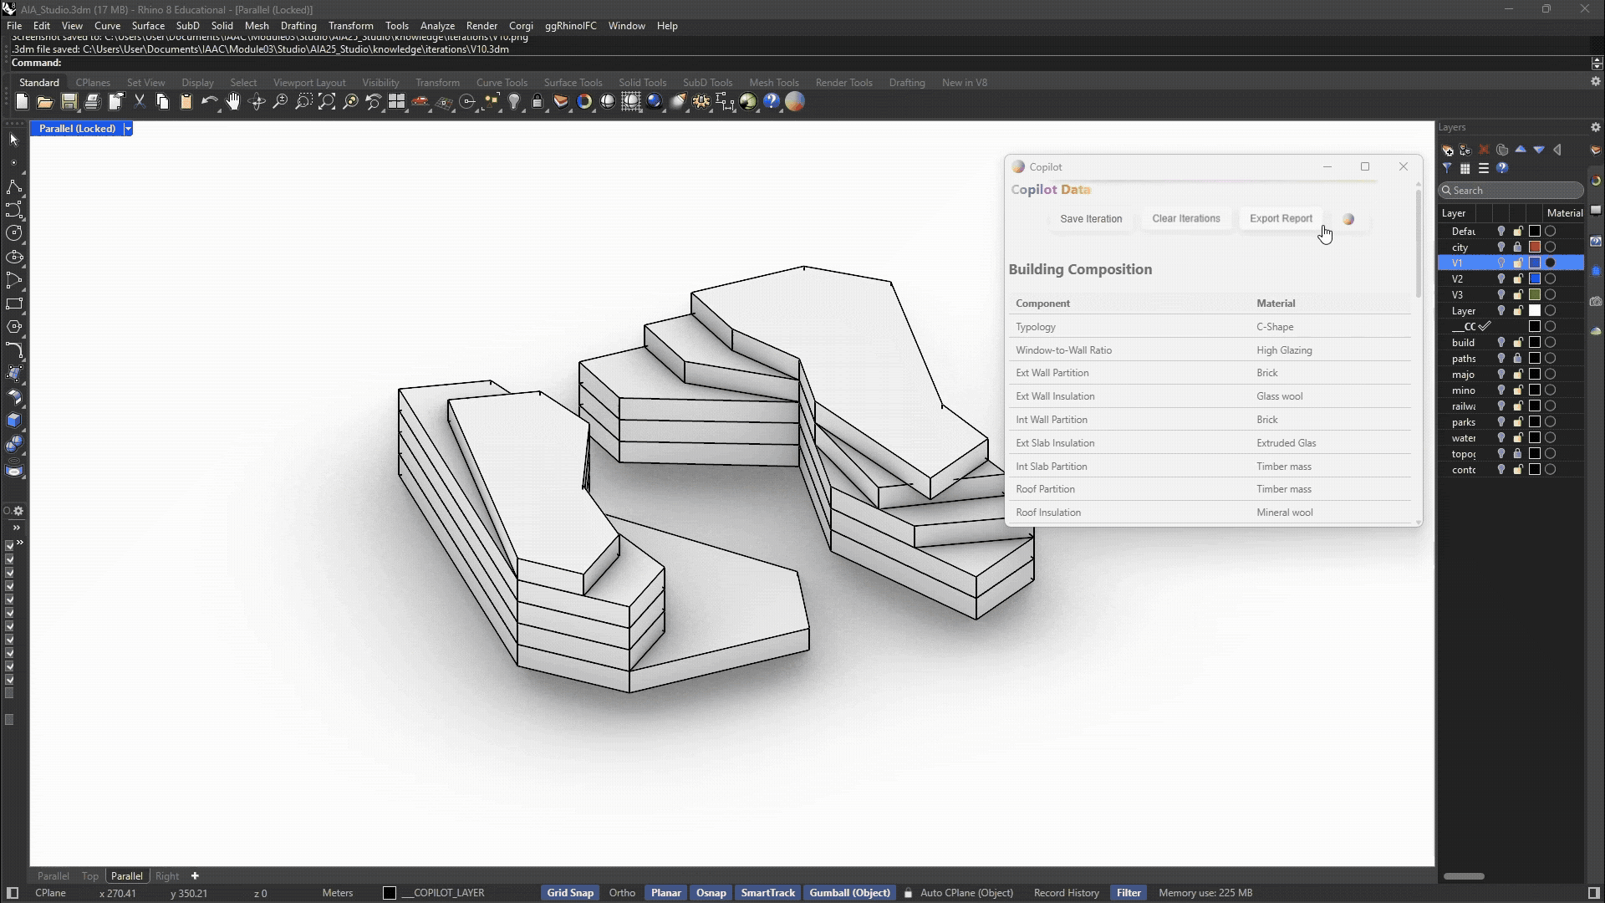Click the Paste clipboard icon
The height and width of the screenshot is (903, 1605).
[186, 102]
